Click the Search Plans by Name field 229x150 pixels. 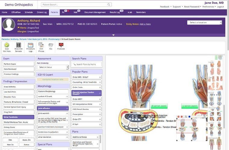pos(88,64)
